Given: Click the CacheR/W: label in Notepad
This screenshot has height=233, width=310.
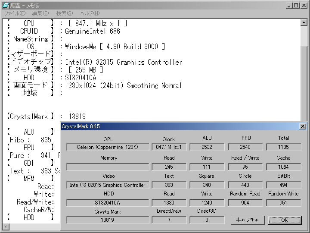Looking at the screenshot, I should click(x=39, y=210).
